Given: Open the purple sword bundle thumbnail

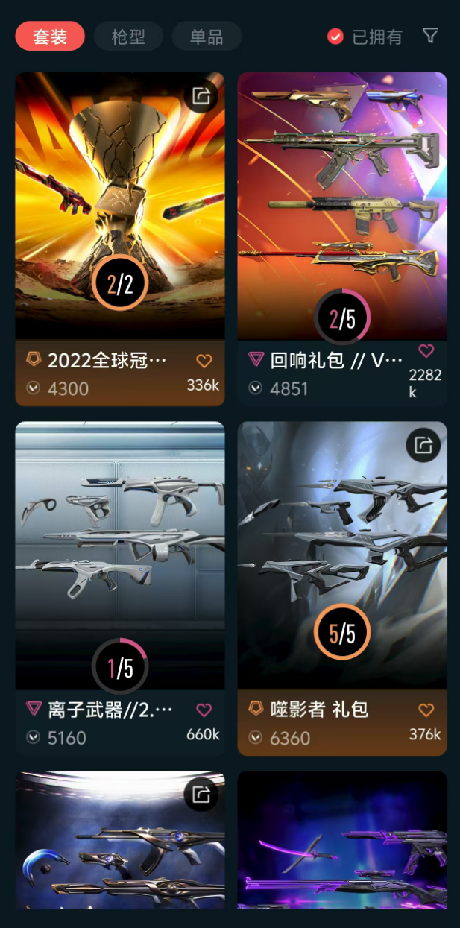Looking at the screenshot, I should coord(342,840).
